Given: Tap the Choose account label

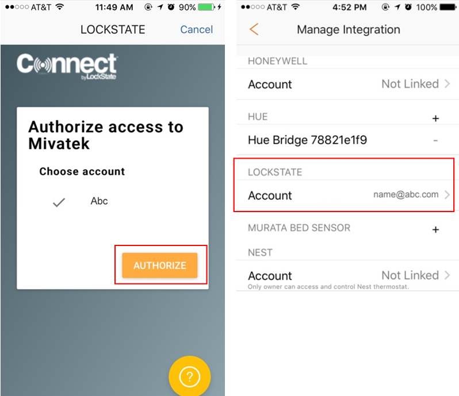Looking at the screenshot, I should point(82,171).
